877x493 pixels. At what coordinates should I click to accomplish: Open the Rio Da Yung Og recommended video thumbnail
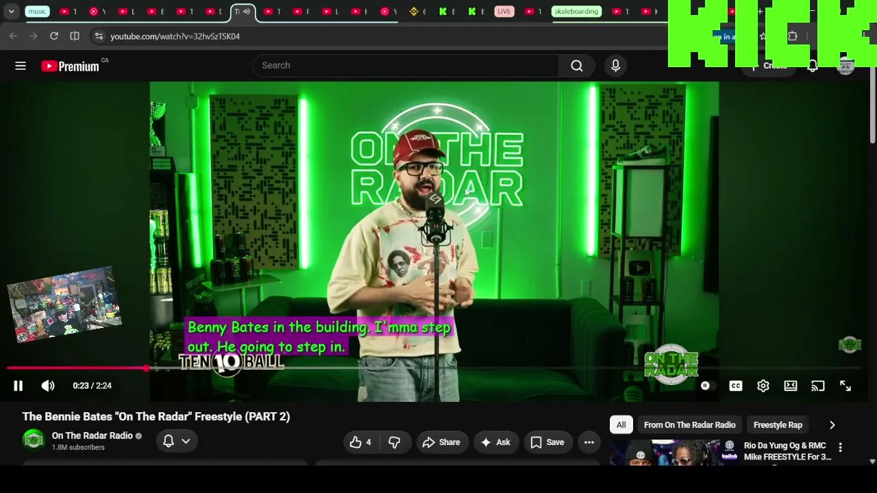(674, 453)
